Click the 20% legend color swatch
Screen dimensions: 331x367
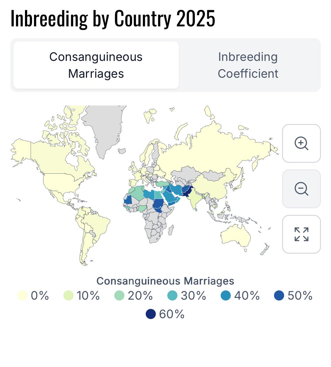tap(119, 296)
